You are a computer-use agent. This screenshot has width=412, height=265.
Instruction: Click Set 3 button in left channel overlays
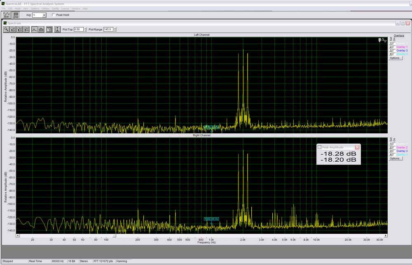click(x=391, y=50)
